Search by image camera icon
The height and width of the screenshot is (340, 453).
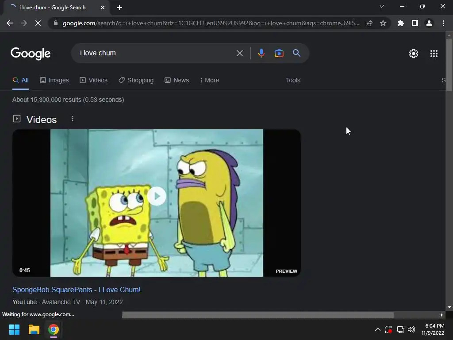point(279,53)
